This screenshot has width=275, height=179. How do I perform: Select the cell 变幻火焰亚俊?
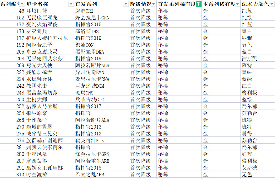(50, 24)
